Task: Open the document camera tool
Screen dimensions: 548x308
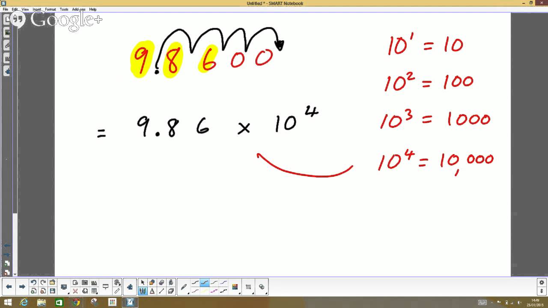Action: click(x=94, y=283)
